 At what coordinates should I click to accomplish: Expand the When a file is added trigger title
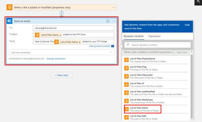tap(42, 7)
